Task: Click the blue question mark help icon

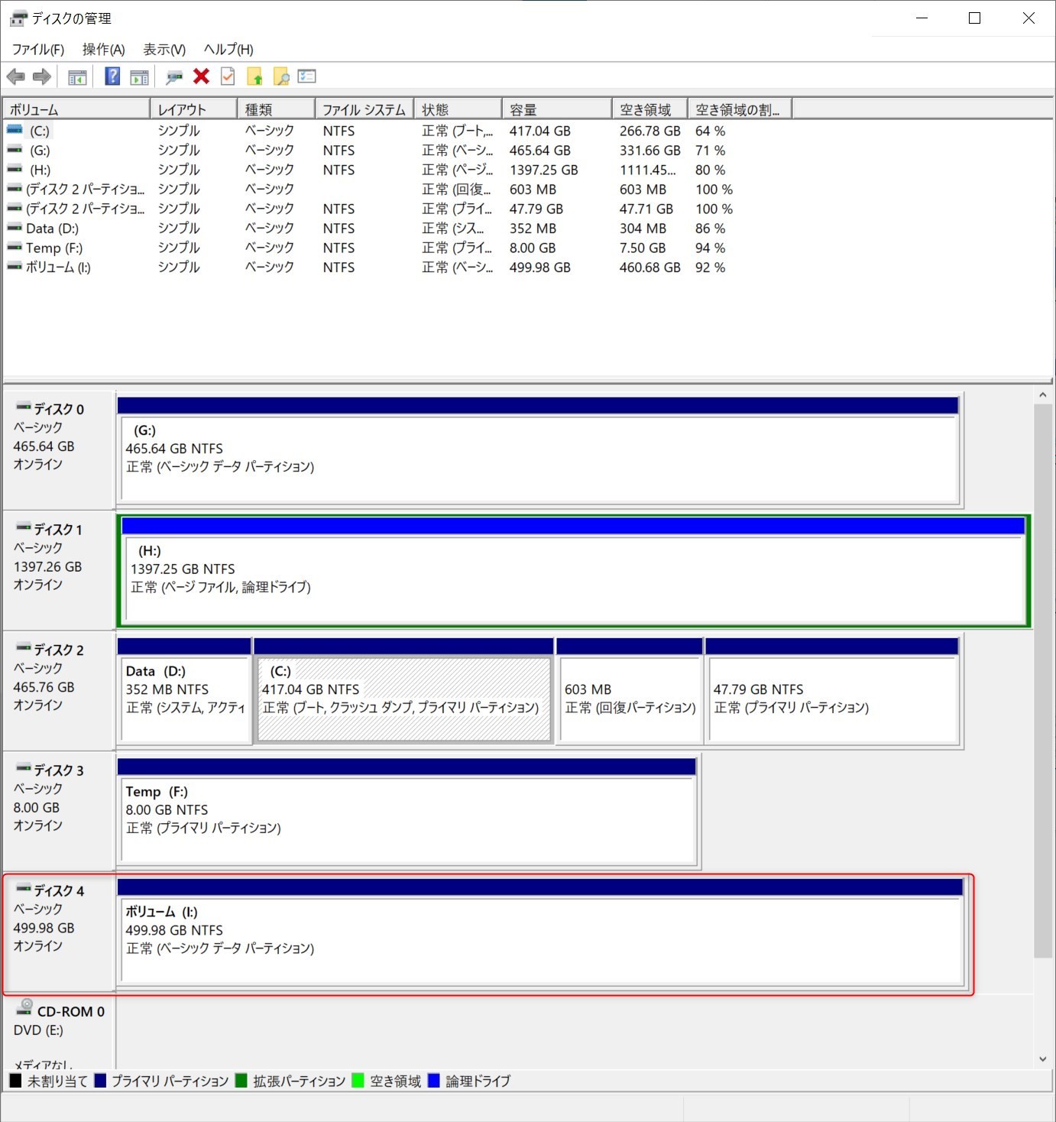Action: click(x=112, y=76)
